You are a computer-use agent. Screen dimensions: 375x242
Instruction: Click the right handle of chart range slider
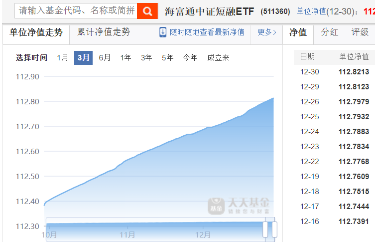pos(274,230)
